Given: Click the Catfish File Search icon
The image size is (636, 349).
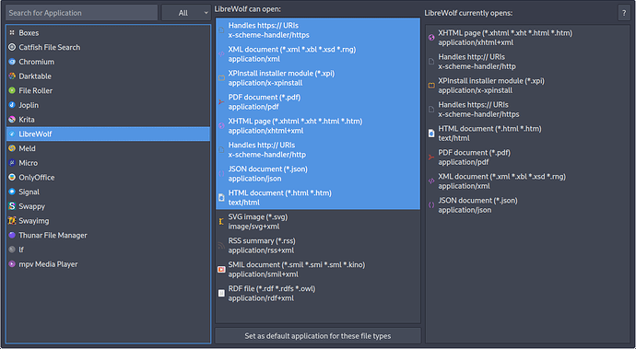Looking at the screenshot, I should coord(12,48).
